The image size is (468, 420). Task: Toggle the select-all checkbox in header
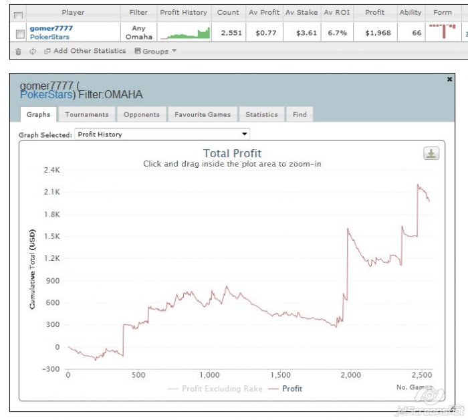[18, 15]
